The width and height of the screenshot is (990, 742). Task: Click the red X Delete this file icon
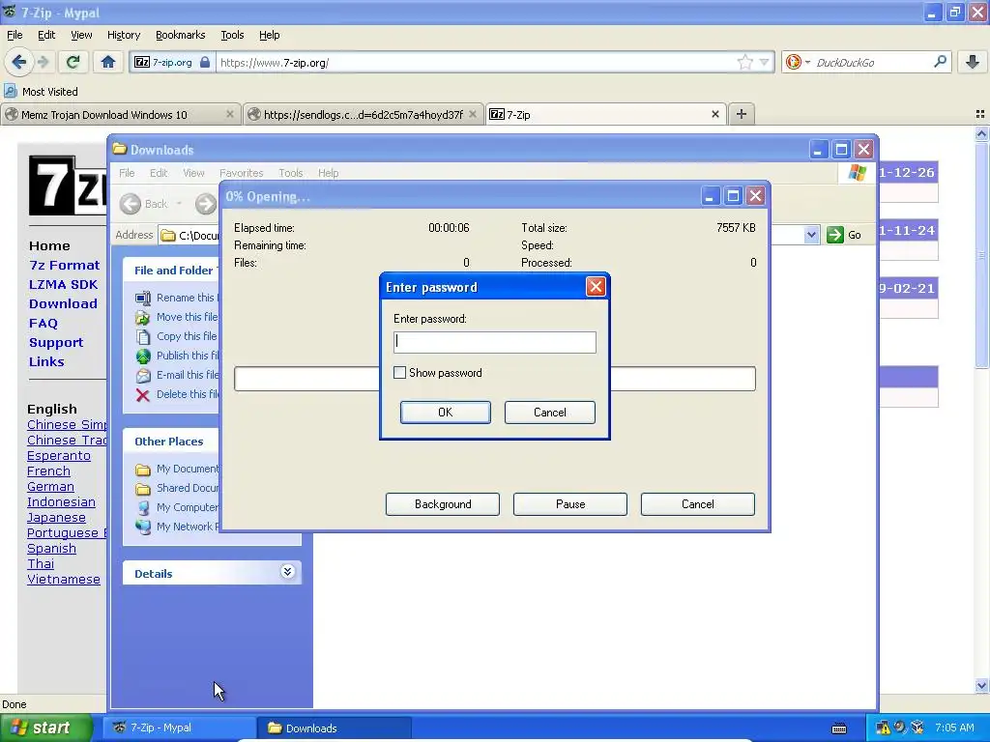[143, 395]
